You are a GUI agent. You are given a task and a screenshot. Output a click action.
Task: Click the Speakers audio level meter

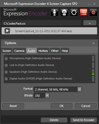(x=93, y=72)
